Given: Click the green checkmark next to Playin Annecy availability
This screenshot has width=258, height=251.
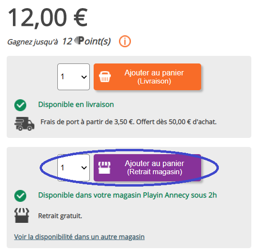Looking at the screenshot, I should tap(20, 196).
